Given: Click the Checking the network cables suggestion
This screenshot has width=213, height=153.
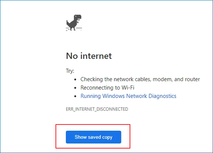Looking at the screenshot, I should click(x=140, y=79).
